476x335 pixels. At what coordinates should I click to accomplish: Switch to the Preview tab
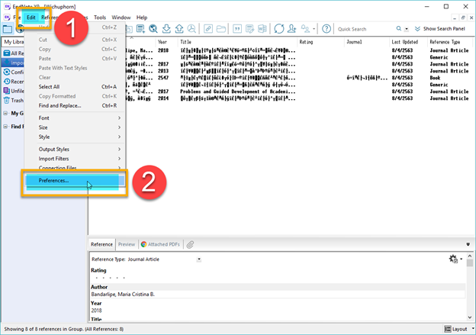point(127,244)
